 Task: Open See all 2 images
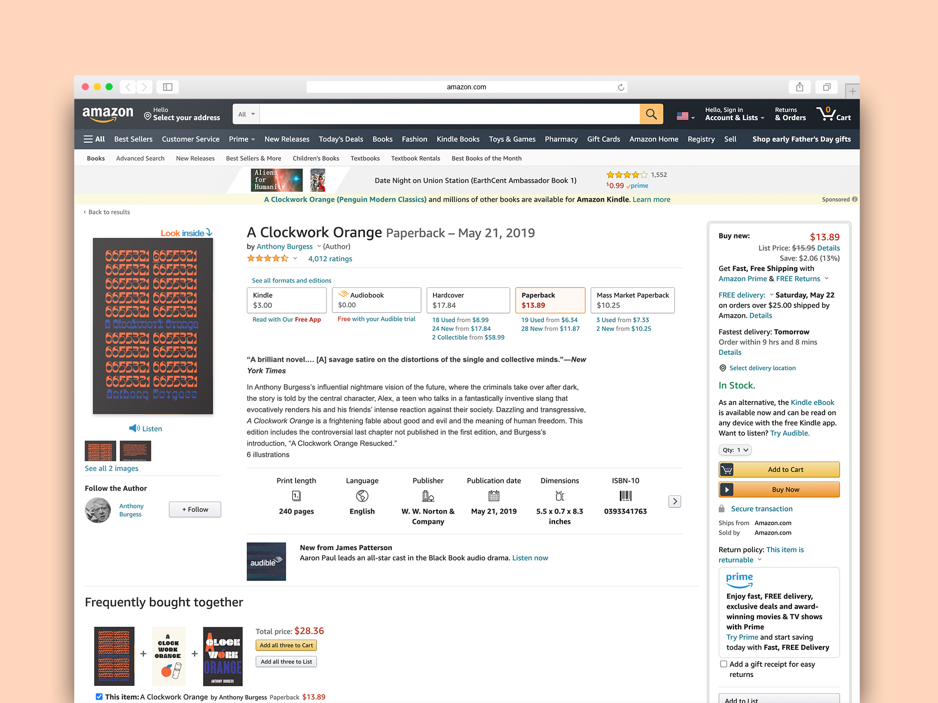point(111,468)
